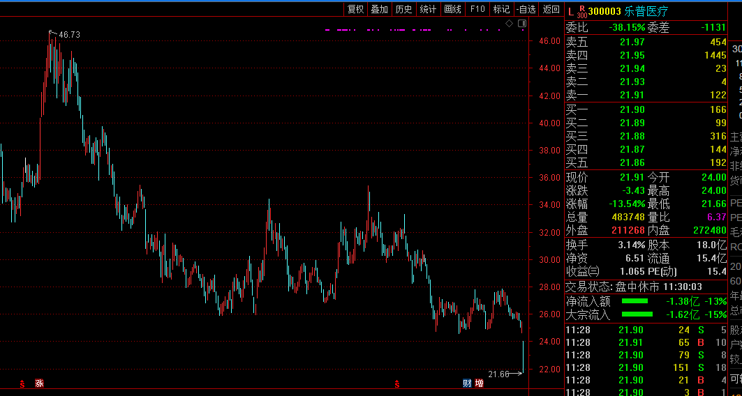Click 外盘 value 211268

tap(628, 231)
